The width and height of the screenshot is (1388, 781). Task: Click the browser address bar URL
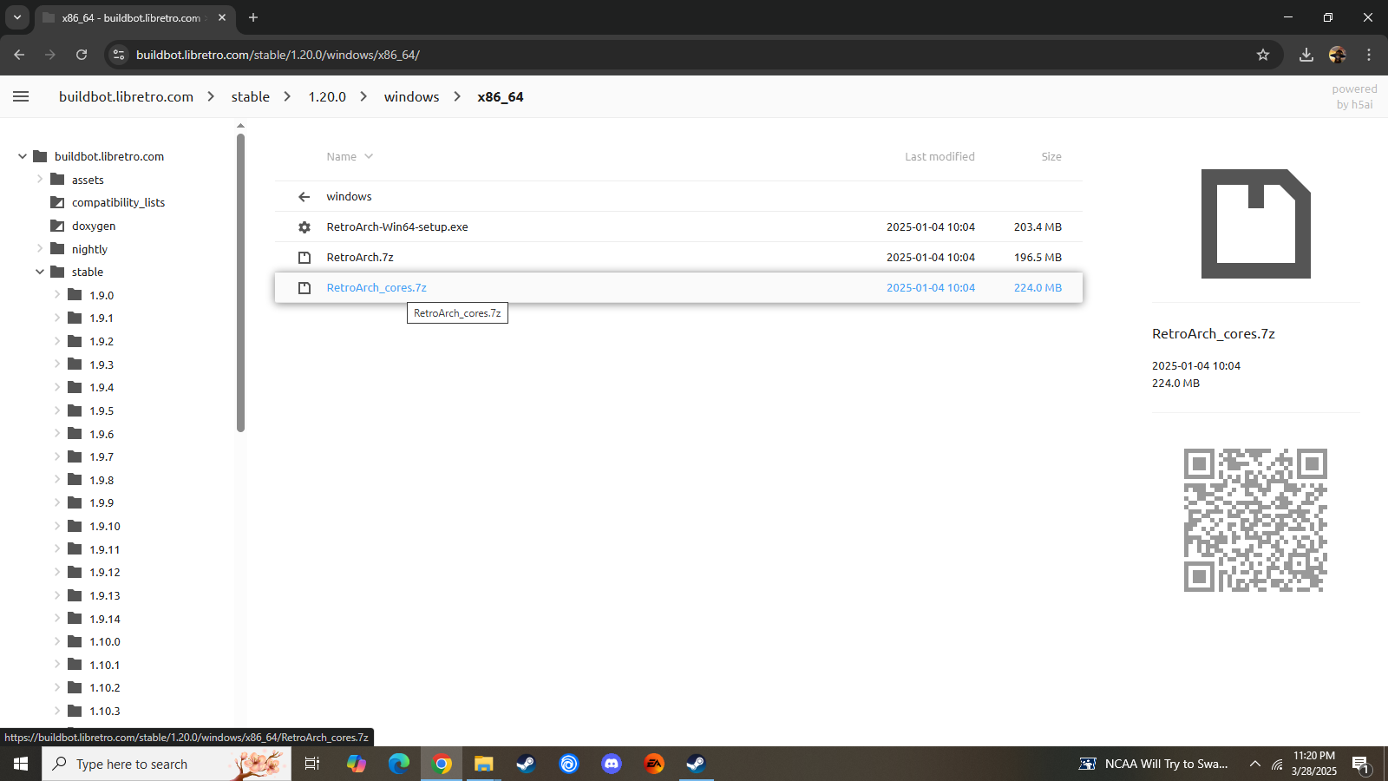pos(278,55)
